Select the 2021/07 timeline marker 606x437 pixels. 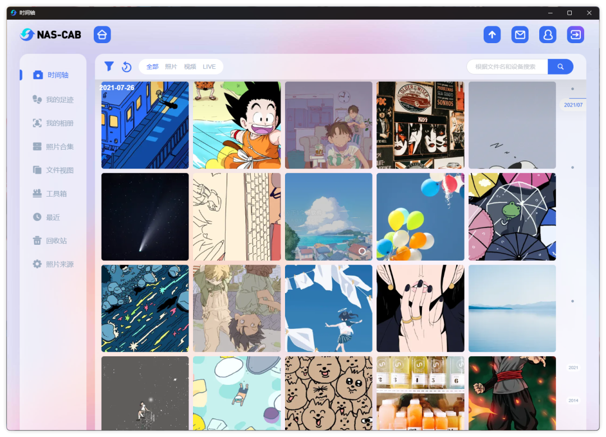coord(573,105)
